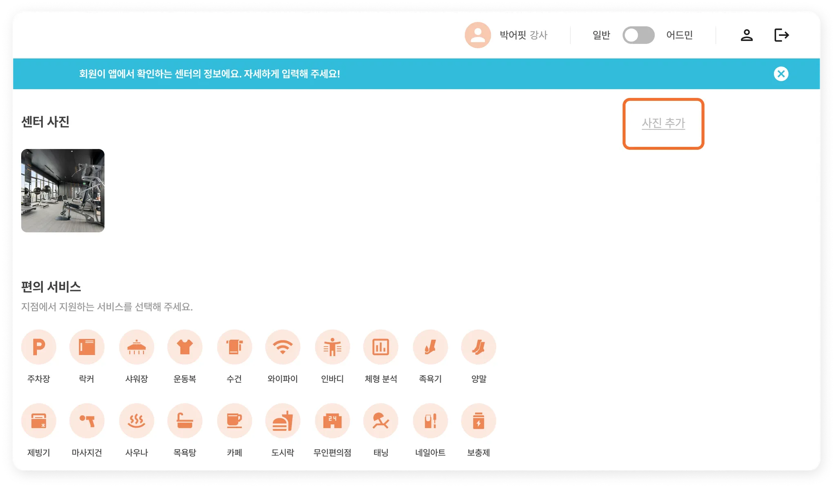Dismiss the blue info banner
This screenshot has width=836, height=488.
(x=781, y=74)
